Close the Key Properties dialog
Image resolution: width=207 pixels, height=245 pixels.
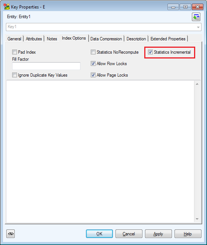click(x=197, y=7)
